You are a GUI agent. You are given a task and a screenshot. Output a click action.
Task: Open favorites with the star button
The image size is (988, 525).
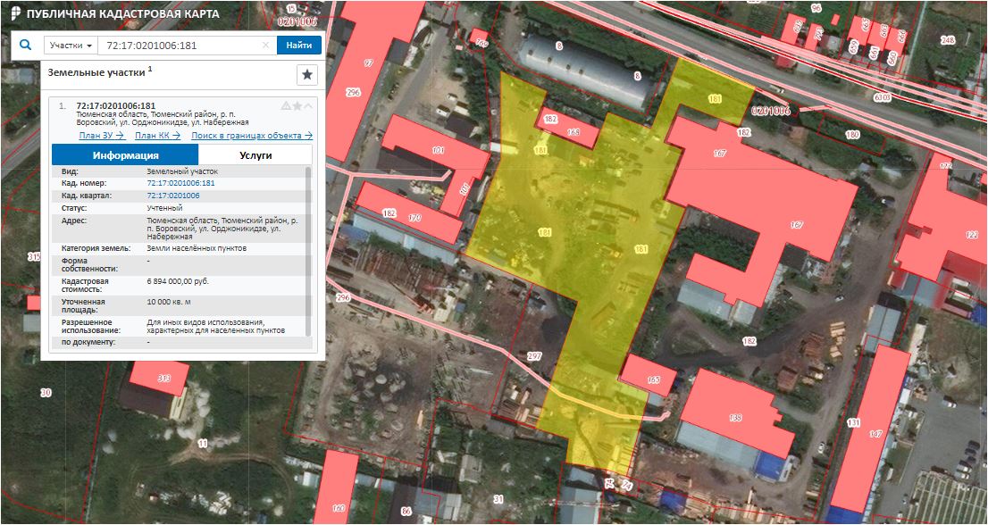(306, 75)
